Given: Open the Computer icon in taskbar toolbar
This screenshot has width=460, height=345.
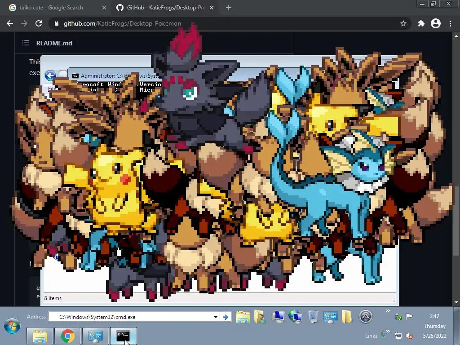Looking at the screenshot, I should [278, 317].
